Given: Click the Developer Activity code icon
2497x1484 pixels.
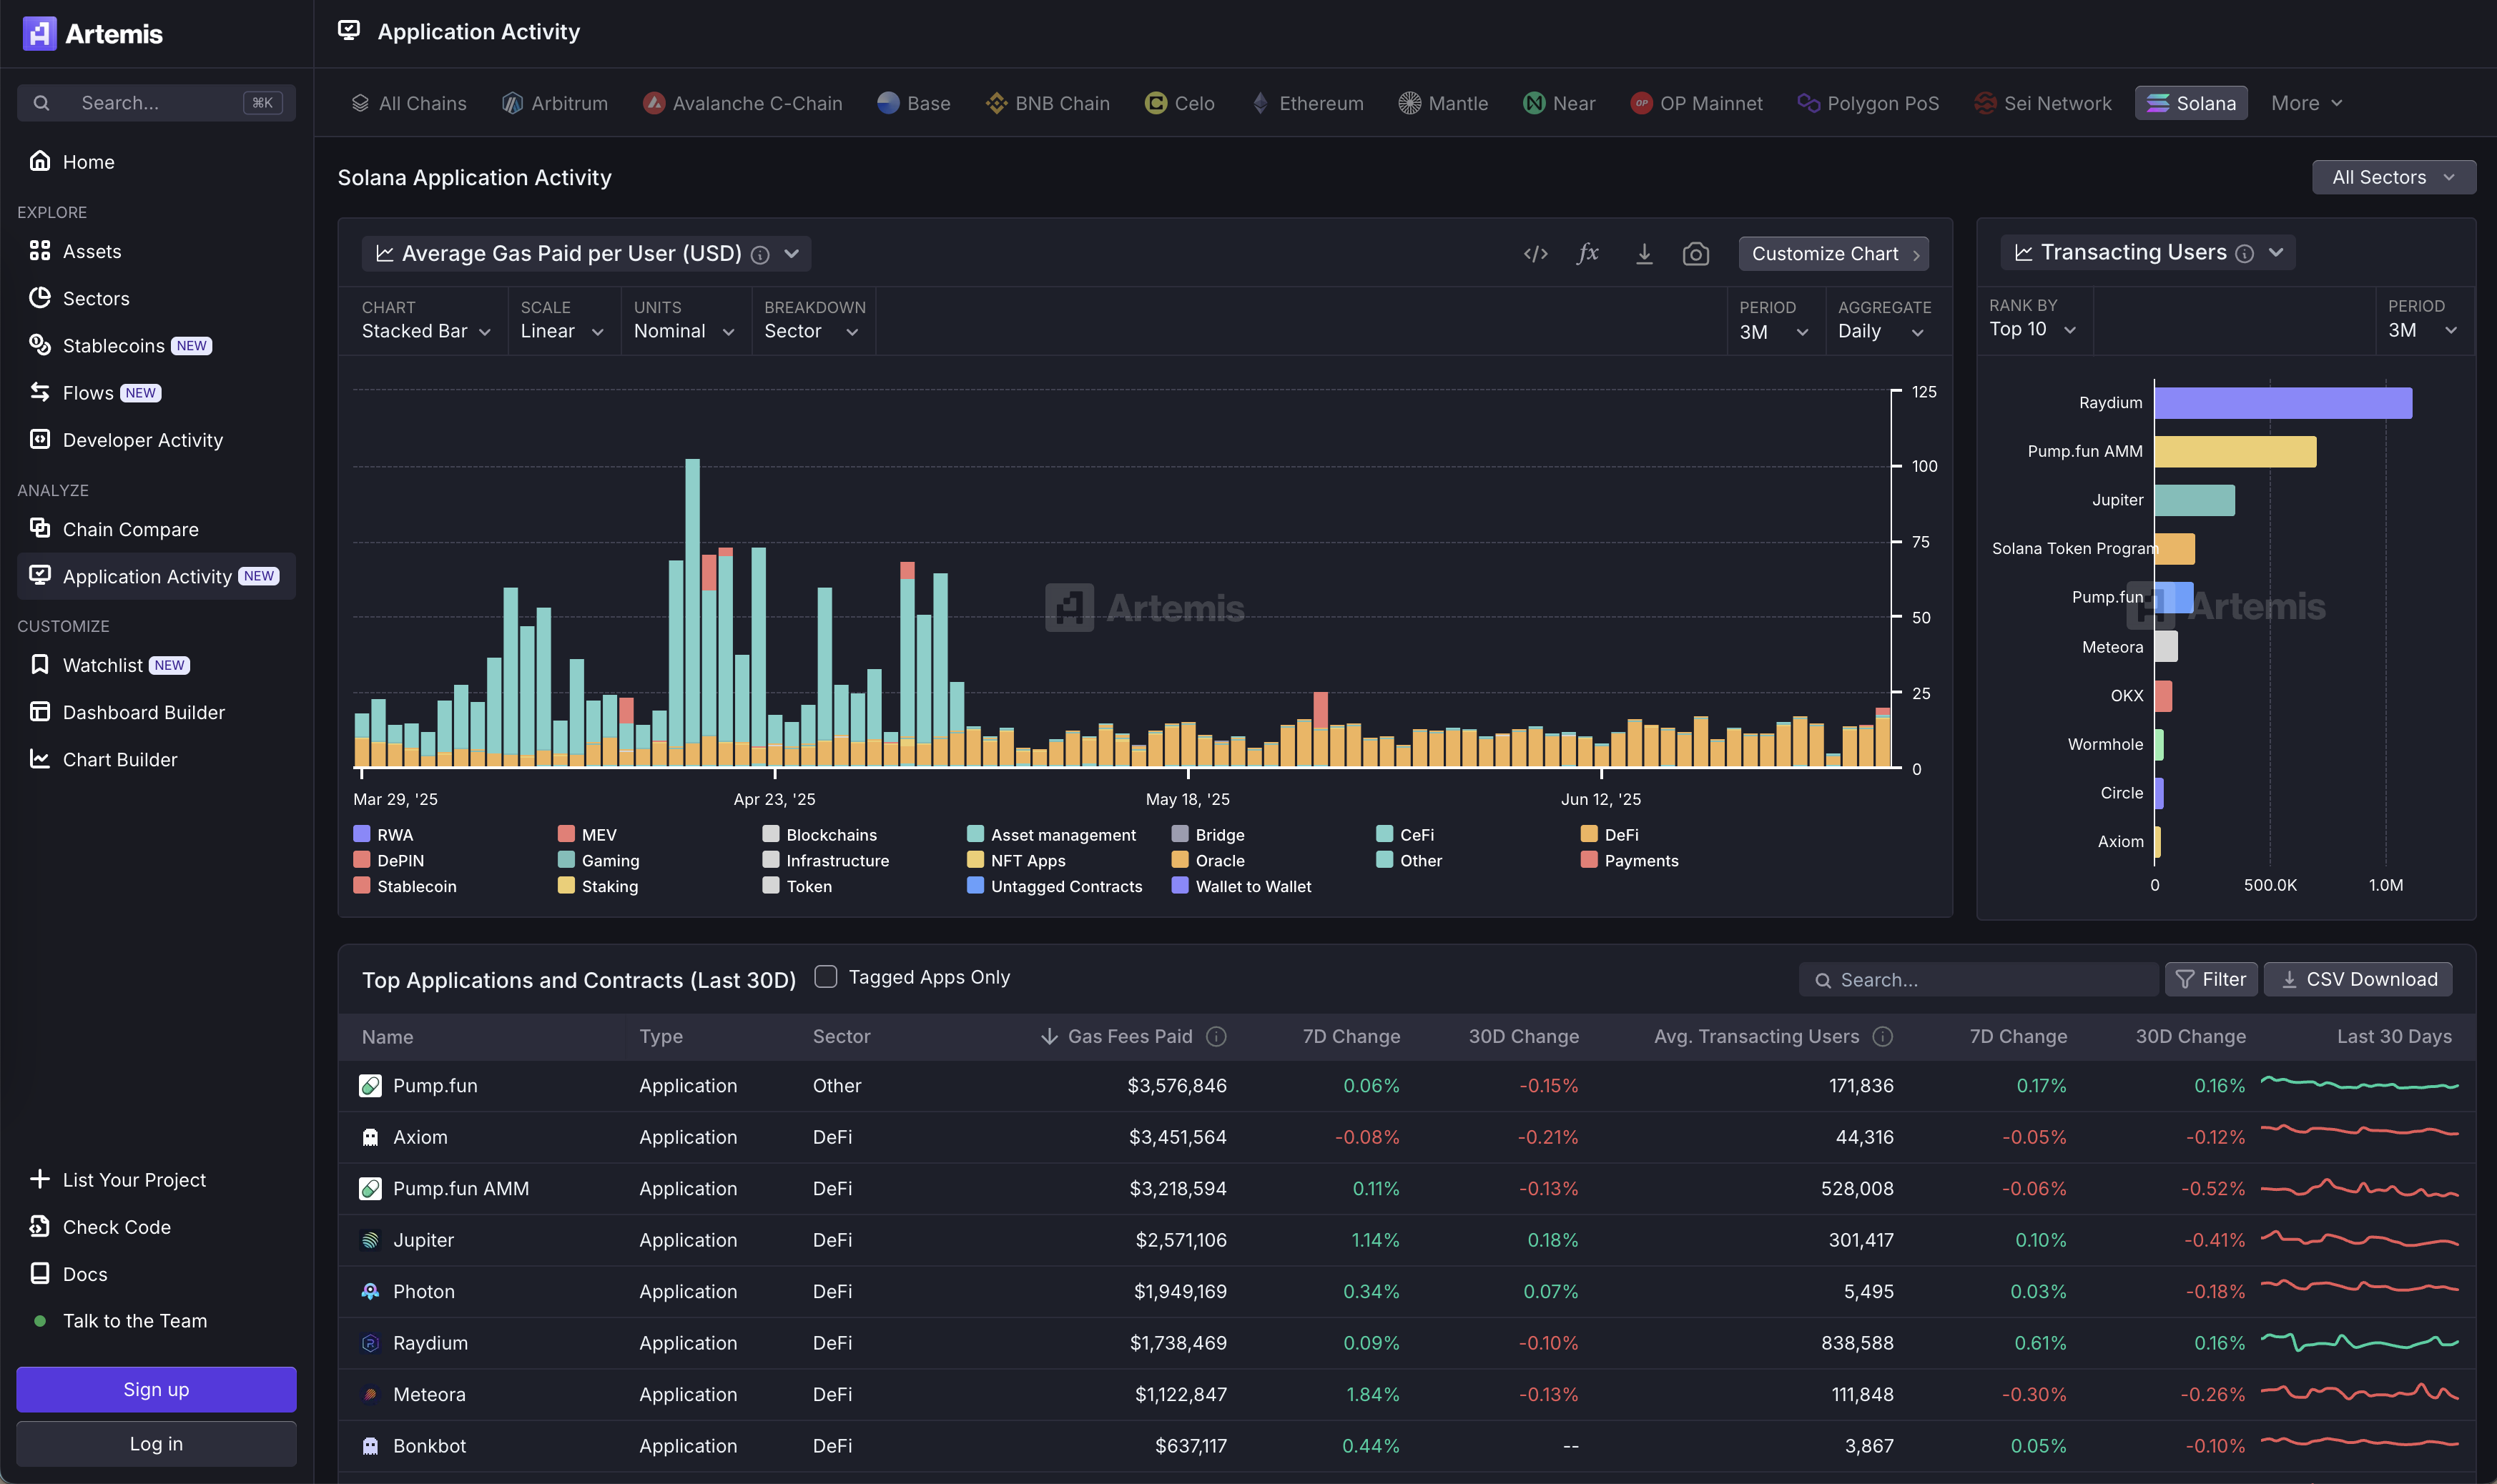Looking at the screenshot, I should 40,439.
